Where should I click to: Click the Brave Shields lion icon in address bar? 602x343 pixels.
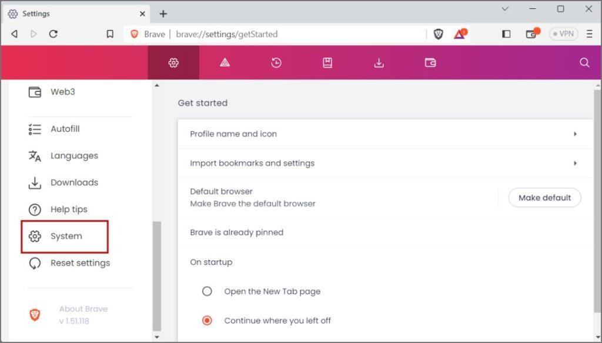[438, 34]
